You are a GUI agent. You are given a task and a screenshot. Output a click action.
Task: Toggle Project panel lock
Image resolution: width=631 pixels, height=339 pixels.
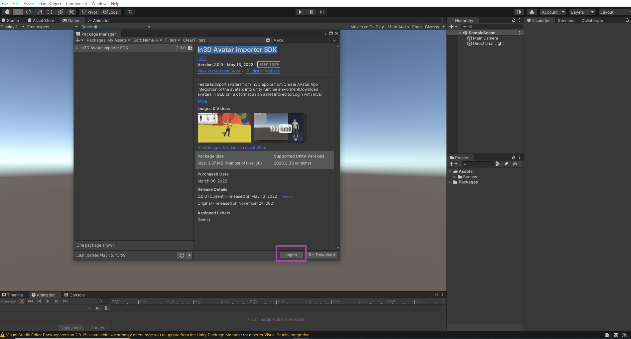514,158
